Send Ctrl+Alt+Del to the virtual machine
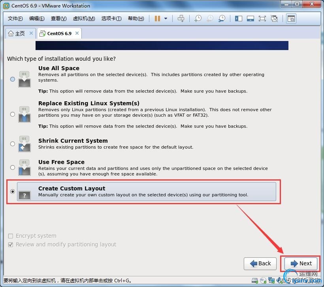Screen dimensions: 324x287 181,19
